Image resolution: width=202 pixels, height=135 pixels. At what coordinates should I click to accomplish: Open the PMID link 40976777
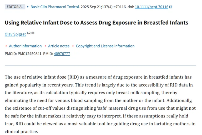62,53
